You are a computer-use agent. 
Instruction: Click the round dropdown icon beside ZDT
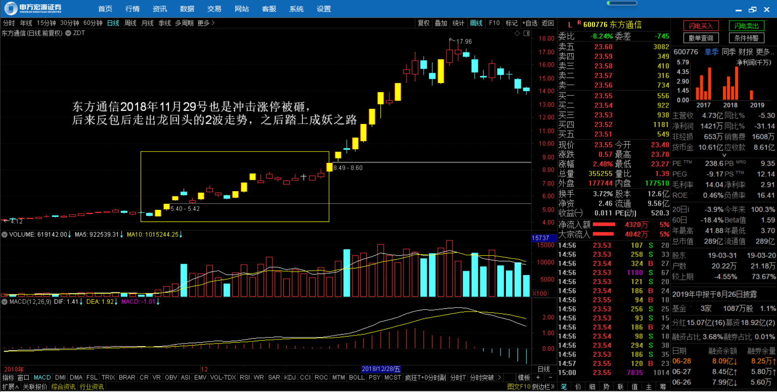[68, 33]
